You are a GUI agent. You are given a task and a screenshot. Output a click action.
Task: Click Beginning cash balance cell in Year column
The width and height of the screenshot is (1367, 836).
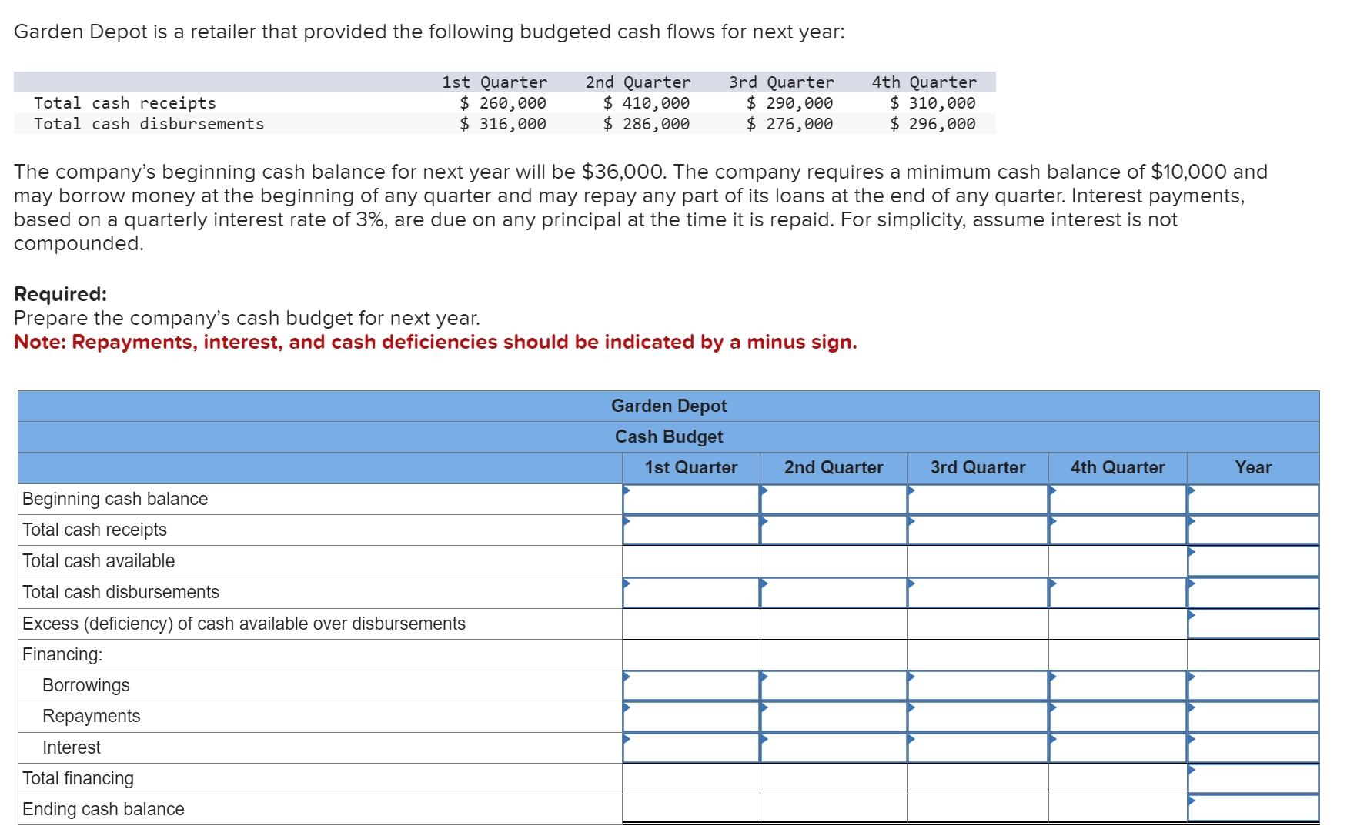point(1253,499)
